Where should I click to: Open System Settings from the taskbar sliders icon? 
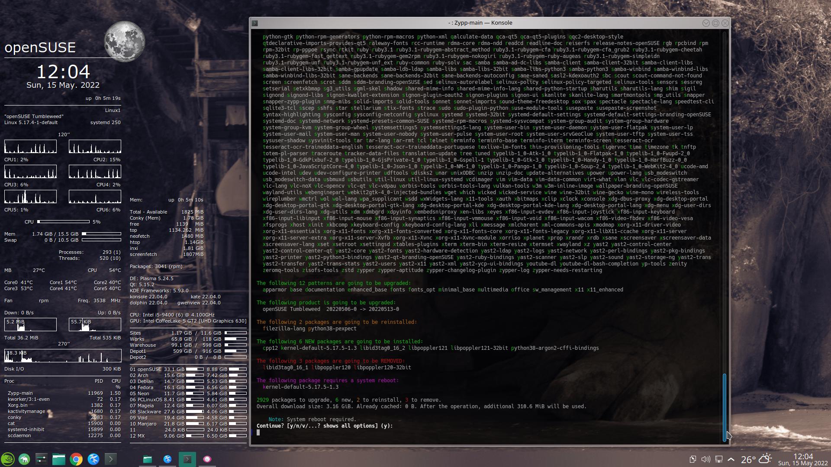[41, 459]
